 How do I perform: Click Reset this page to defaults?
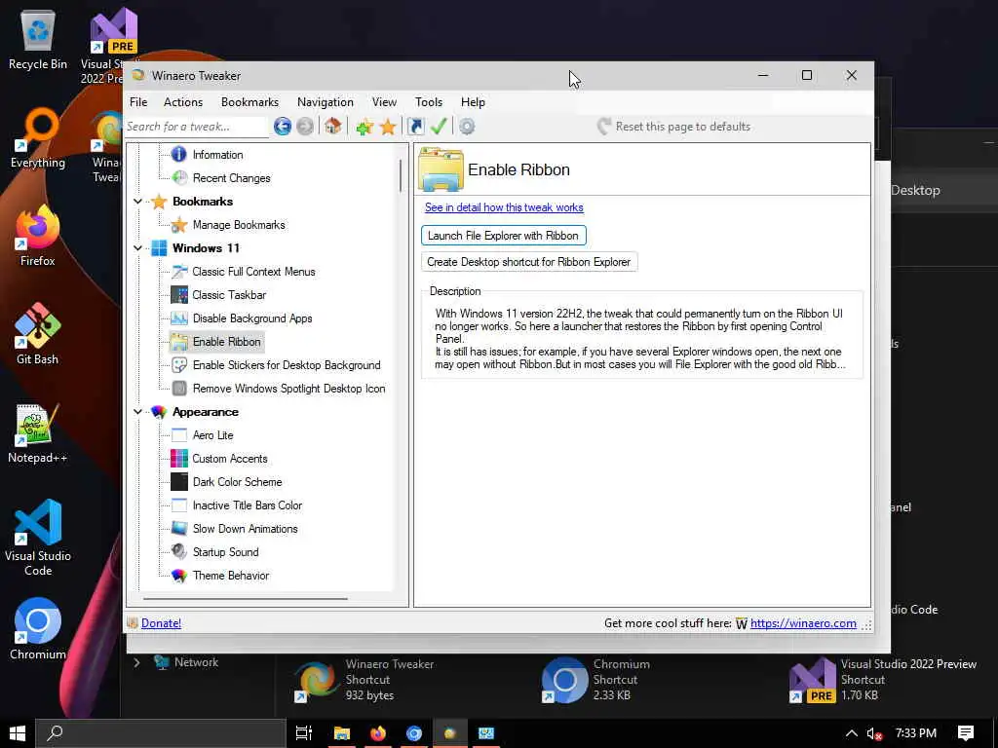pyautogui.click(x=674, y=127)
